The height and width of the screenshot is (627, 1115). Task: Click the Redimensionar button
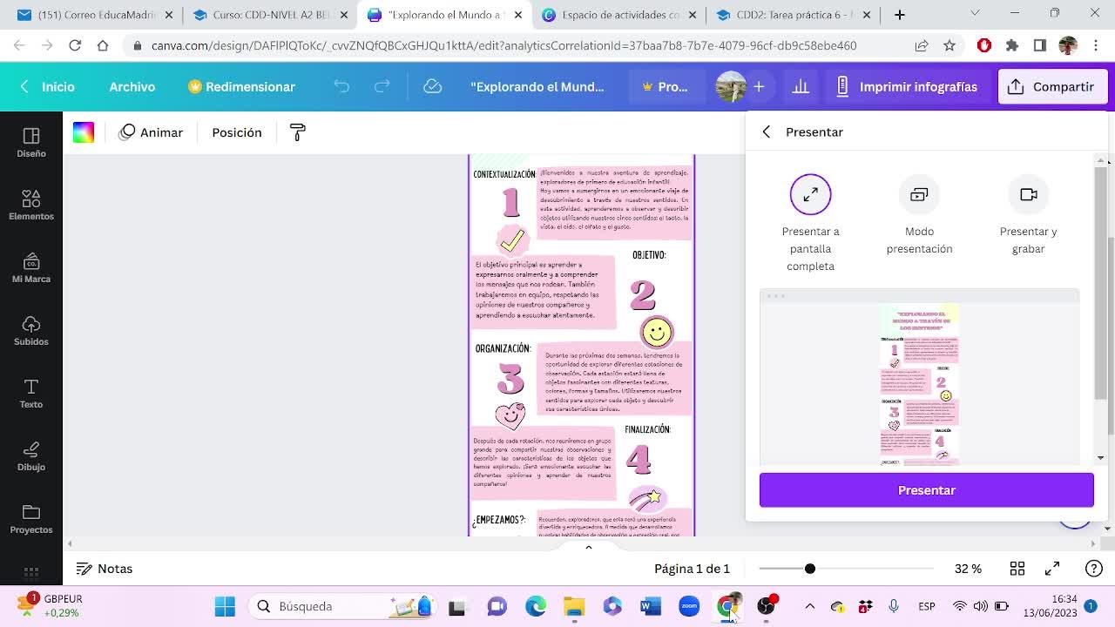241,86
